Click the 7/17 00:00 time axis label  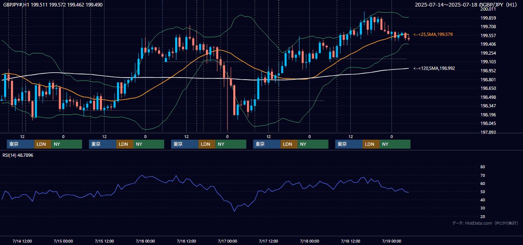tap(228, 241)
